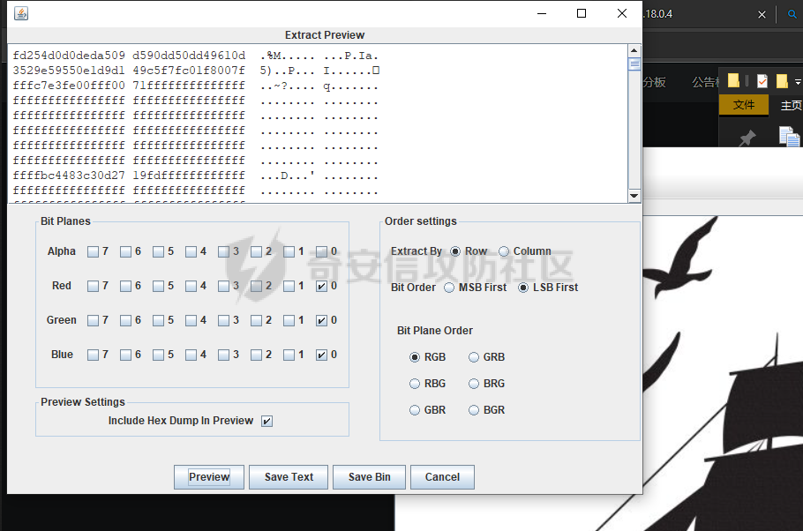Enable Red bit plane 1 checkbox
The image size is (803, 531).
pos(289,286)
